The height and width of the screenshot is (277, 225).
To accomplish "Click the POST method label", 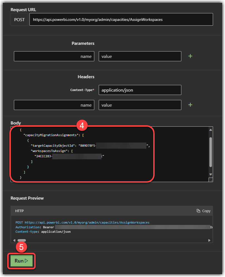I will click(x=19, y=19).
